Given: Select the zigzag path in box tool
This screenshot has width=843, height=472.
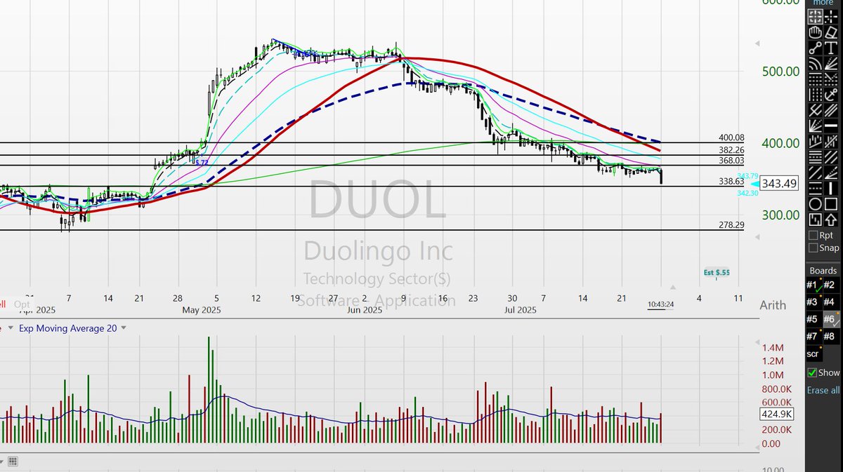Looking at the screenshot, I should [815, 220].
